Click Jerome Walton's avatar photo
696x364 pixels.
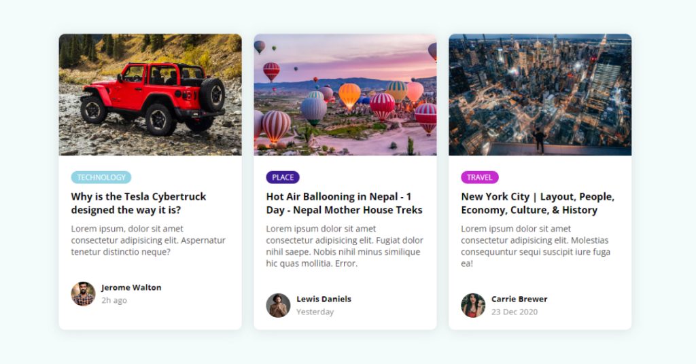pyautogui.click(x=84, y=293)
